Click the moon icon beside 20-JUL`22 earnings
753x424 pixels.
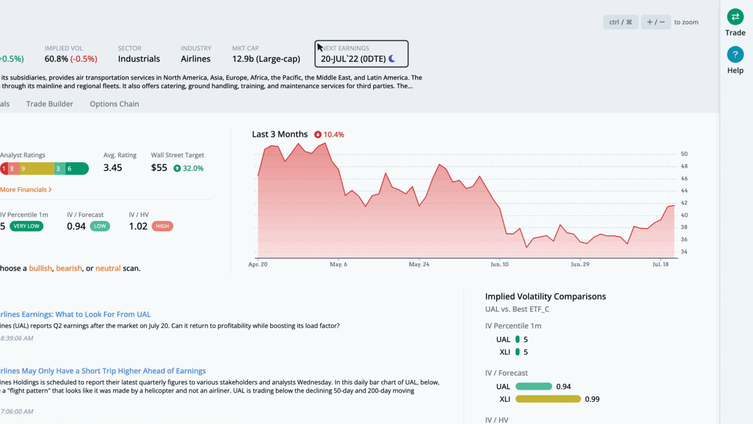tap(392, 59)
